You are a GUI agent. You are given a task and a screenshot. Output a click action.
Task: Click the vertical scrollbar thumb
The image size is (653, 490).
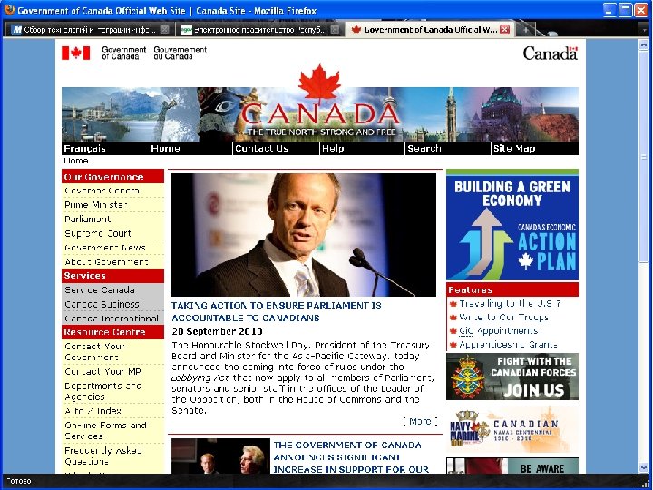pos(644,156)
